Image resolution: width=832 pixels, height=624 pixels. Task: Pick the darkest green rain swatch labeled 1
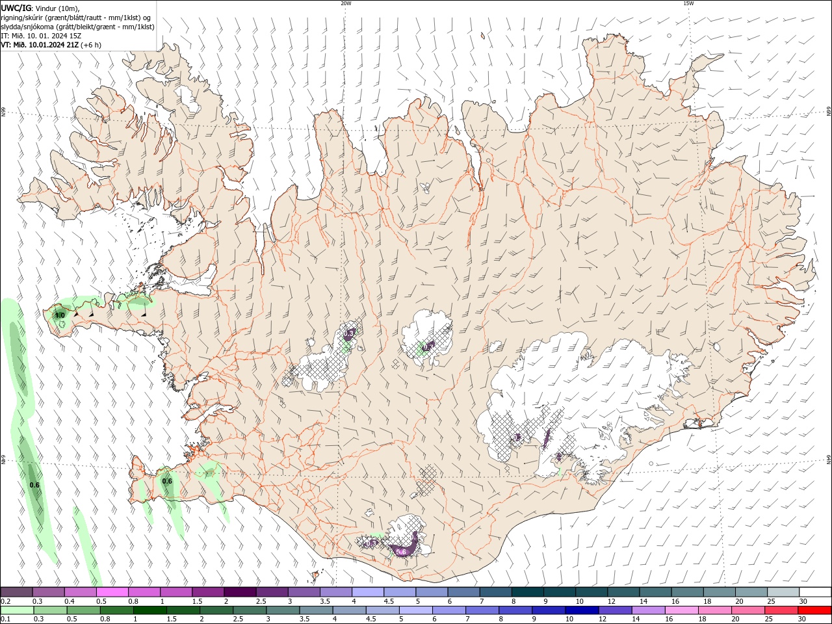150,610
